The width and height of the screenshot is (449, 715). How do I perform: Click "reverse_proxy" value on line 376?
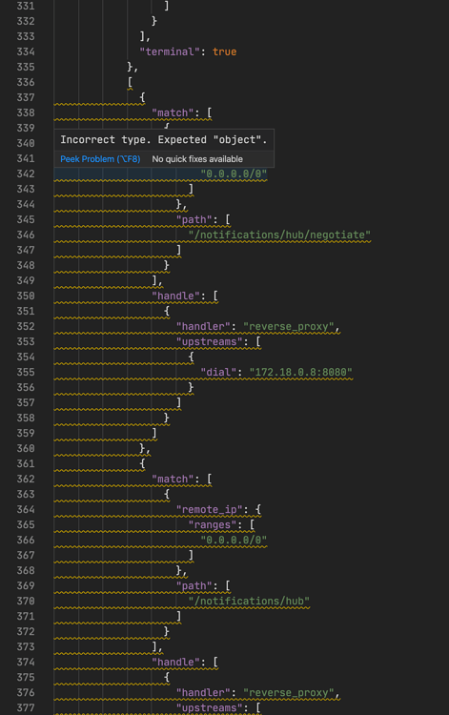coord(289,693)
